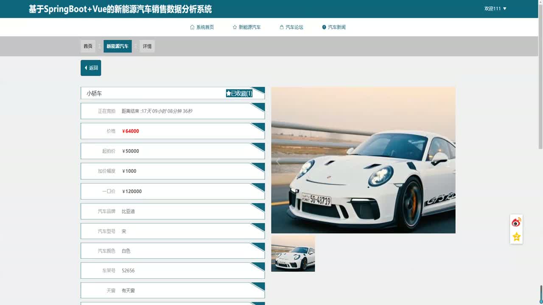
Task: Click the yellow star QQ-zone share icon
Action: pyautogui.click(x=516, y=237)
